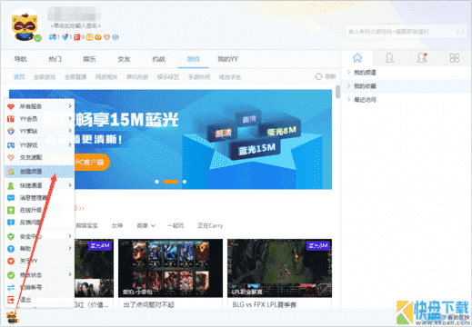Expand the 帮助 submenu arrow
This screenshot has height=327, width=472.
point(70,248)
